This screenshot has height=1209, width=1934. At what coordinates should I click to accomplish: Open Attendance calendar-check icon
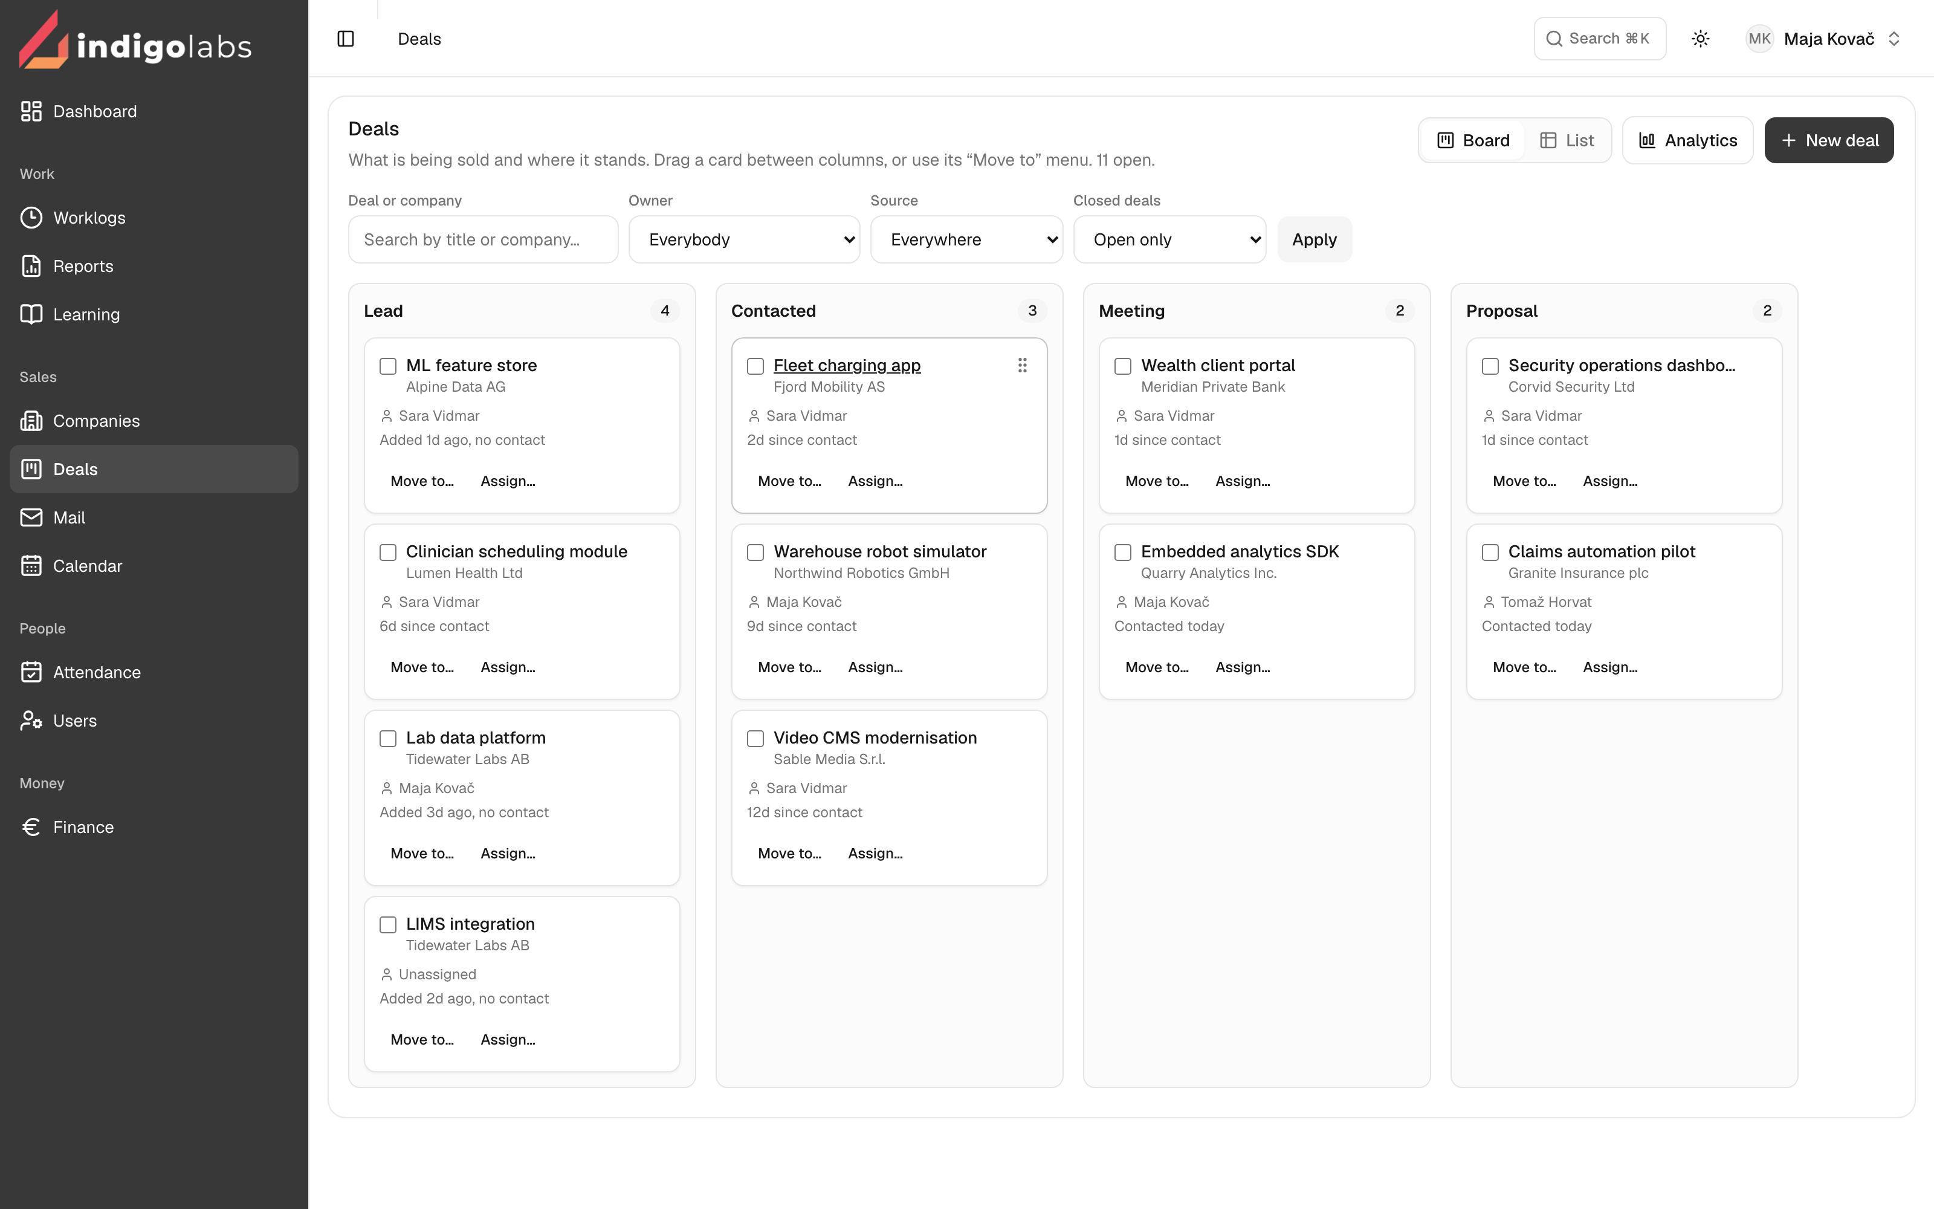pos(31,672)
